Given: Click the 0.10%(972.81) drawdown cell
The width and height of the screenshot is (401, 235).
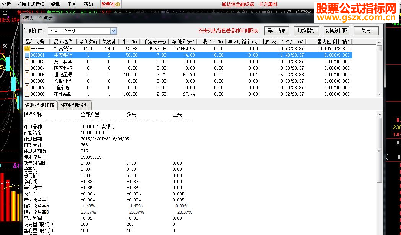Looking at the screenshot, I should click(x=334, y=49).
